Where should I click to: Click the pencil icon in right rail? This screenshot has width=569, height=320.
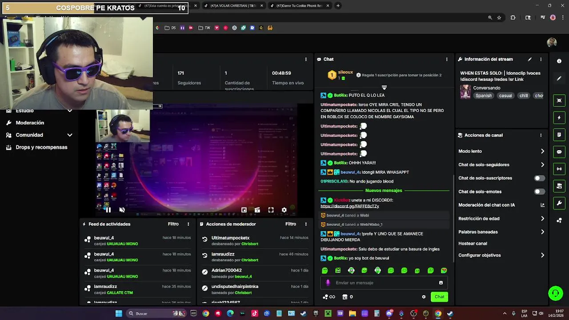[x=559, y=78]
